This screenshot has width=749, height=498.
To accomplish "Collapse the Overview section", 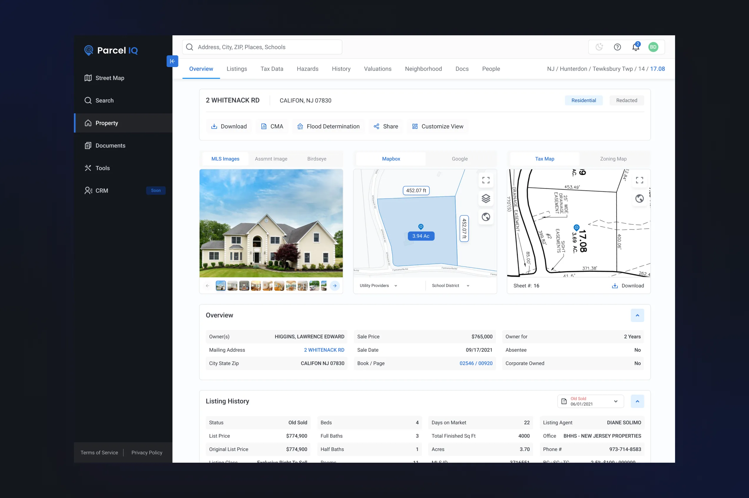I will pos(637,315).
